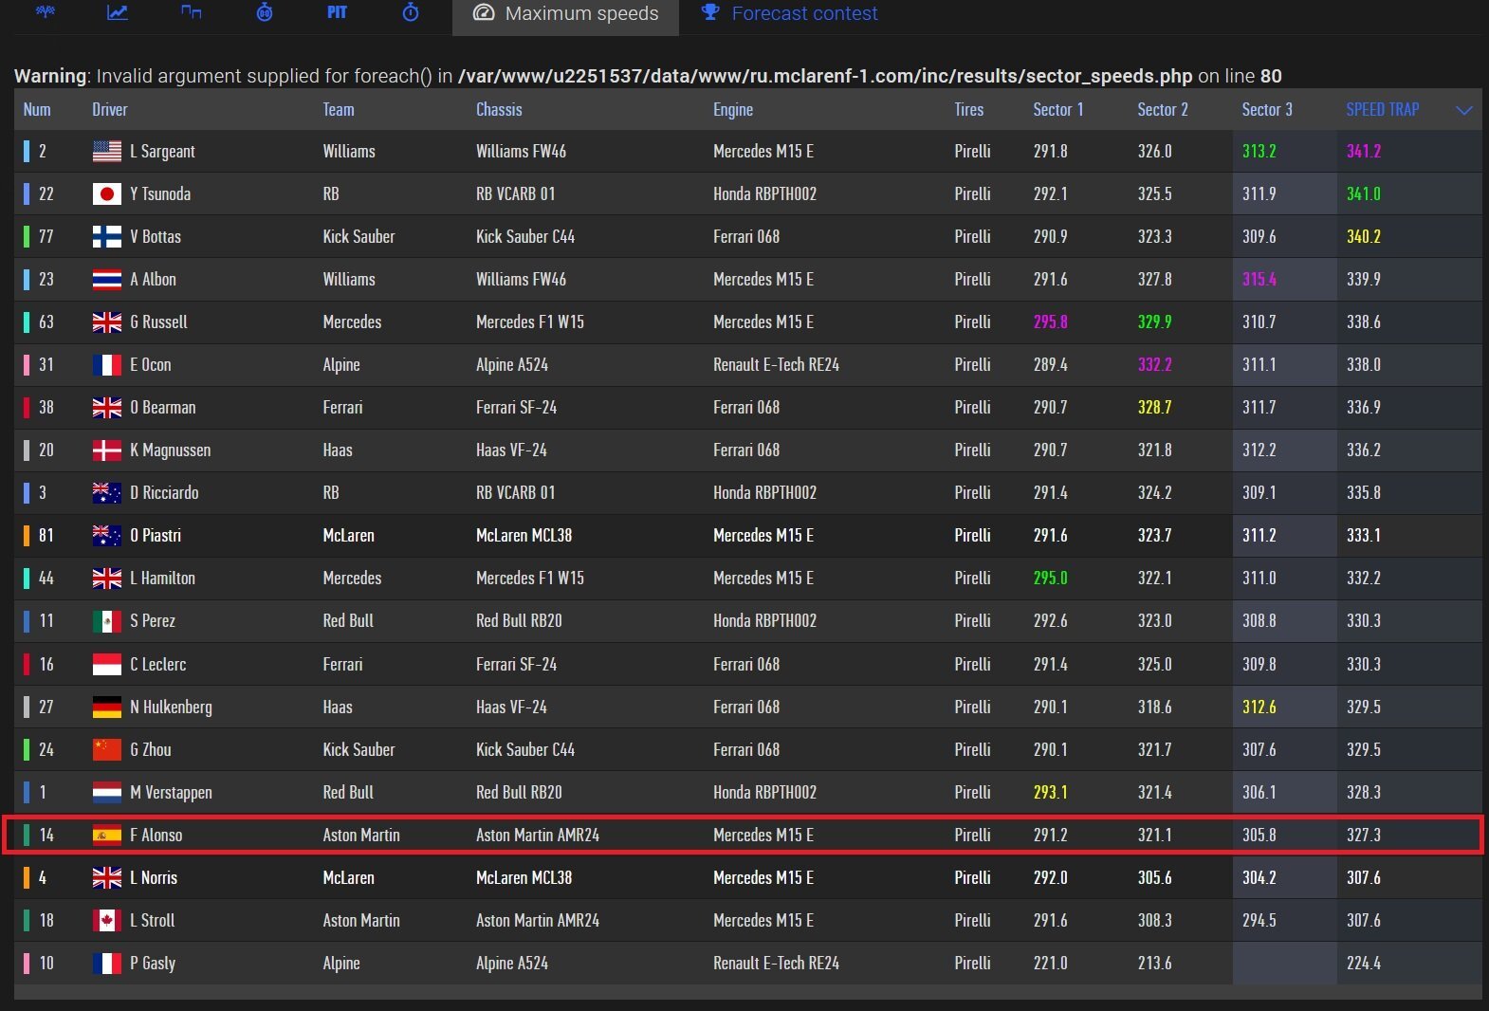1489x1011 pixels.
Task: Select driver name F Alonso
Action: (156, 835)
